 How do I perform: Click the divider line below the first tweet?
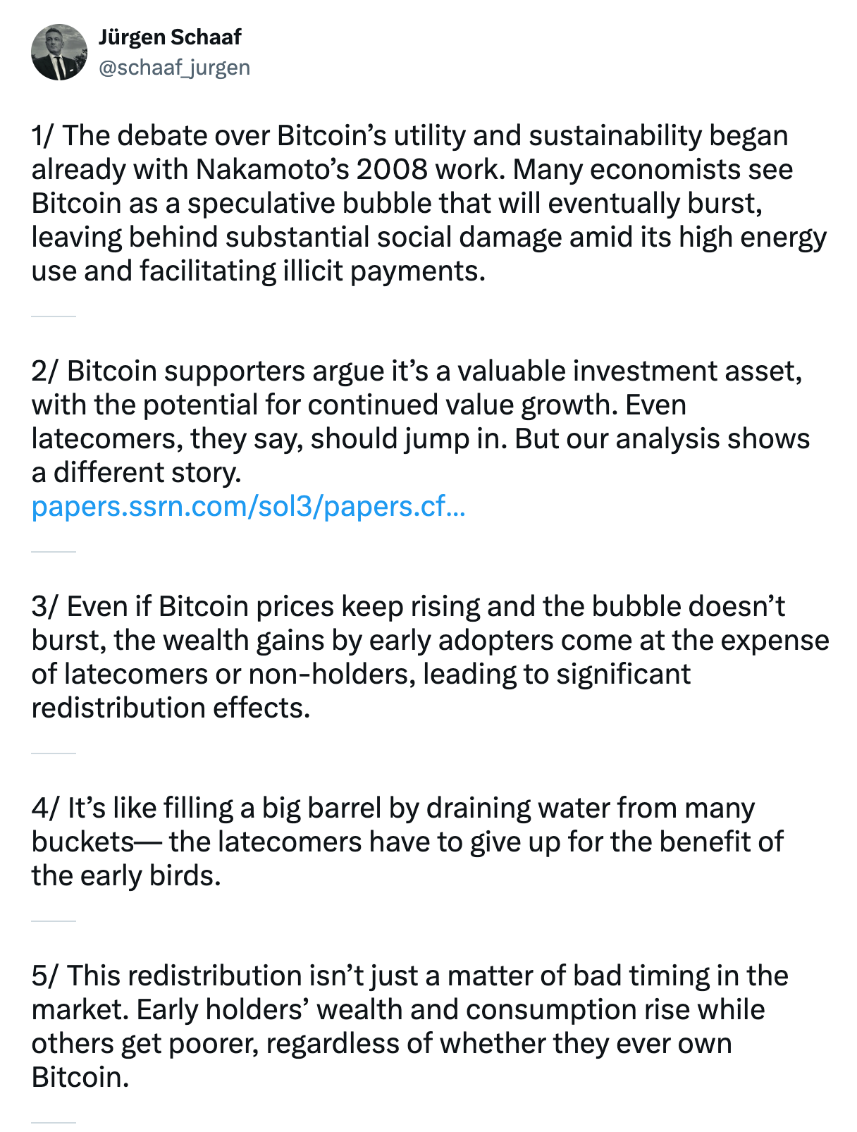click(54, 316)
